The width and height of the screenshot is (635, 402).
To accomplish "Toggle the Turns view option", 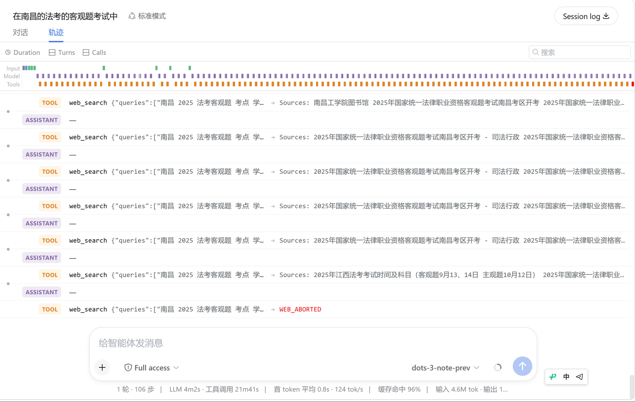I will [62, 52].
